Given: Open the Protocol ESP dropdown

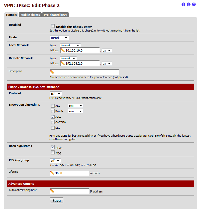Looking at the screenshot, I should click(x=56, y=94).
